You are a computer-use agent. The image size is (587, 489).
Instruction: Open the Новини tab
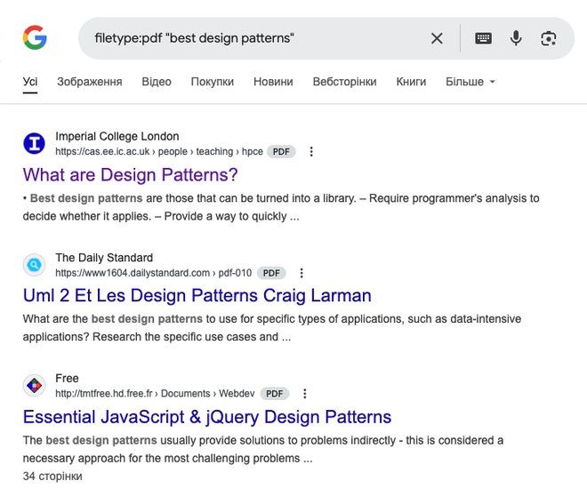[273, 82]
